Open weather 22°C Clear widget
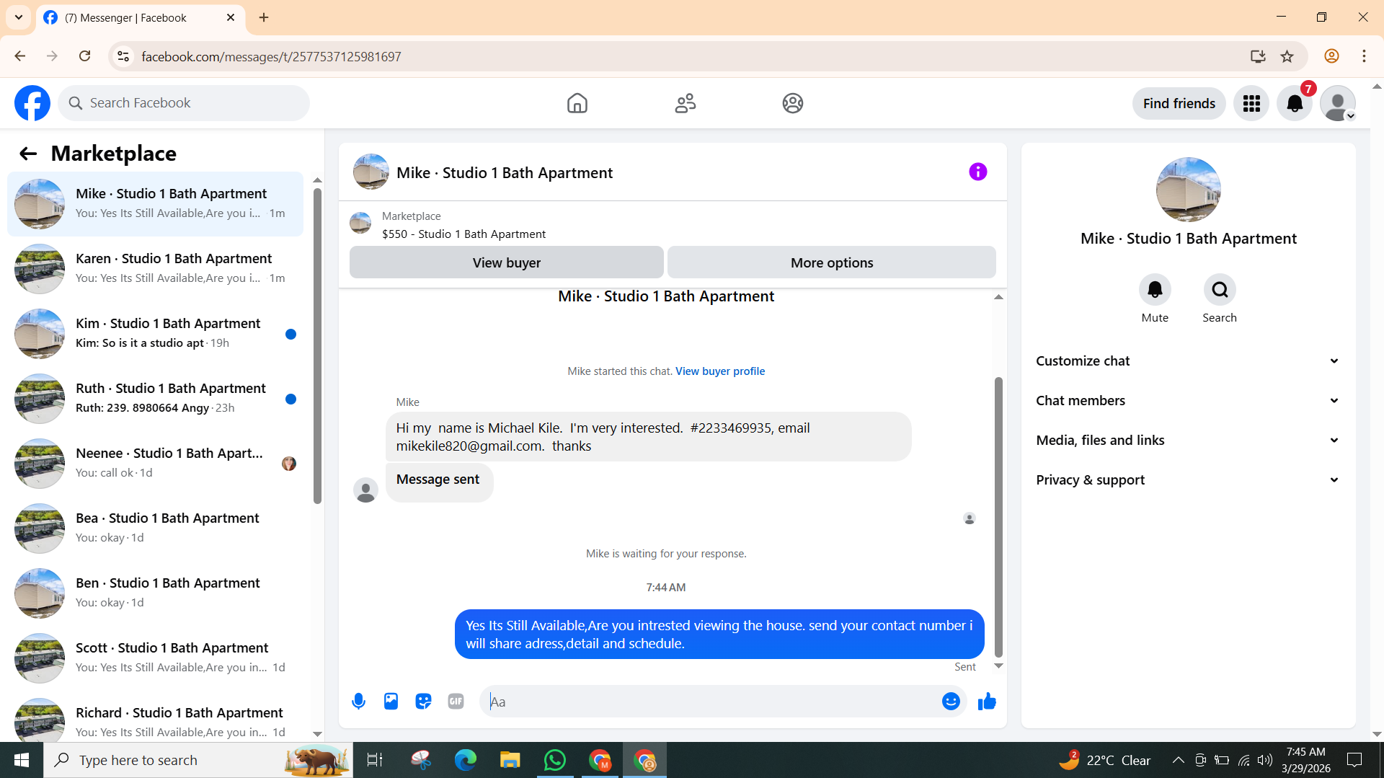Screen dimensions: 1384x778 tap(1104, 760)
